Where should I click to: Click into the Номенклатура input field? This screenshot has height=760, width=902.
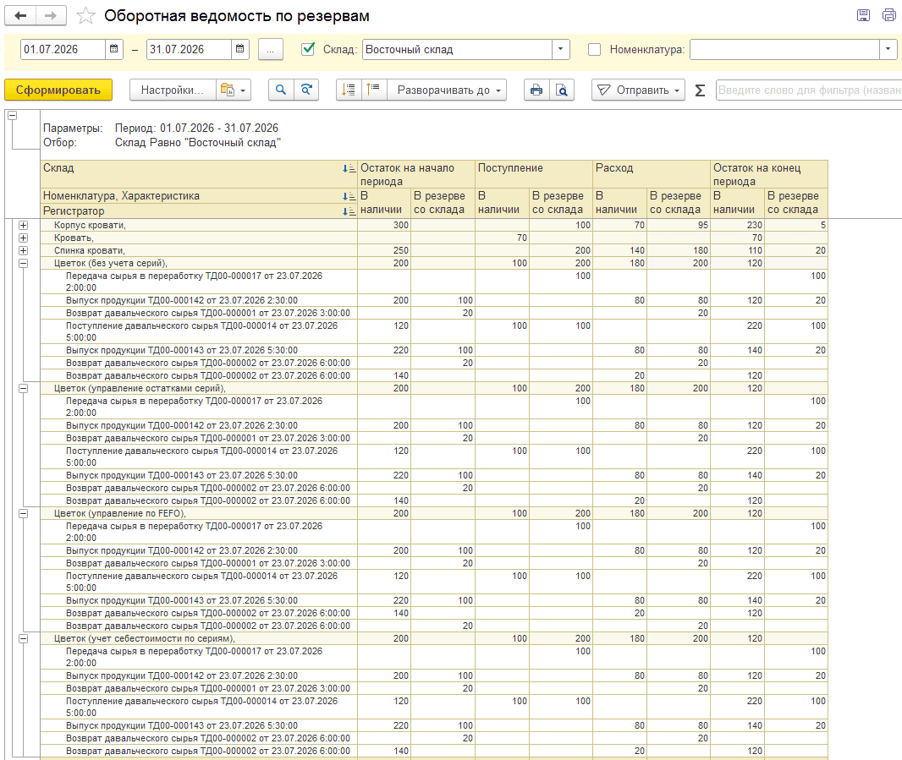[784, 49]
